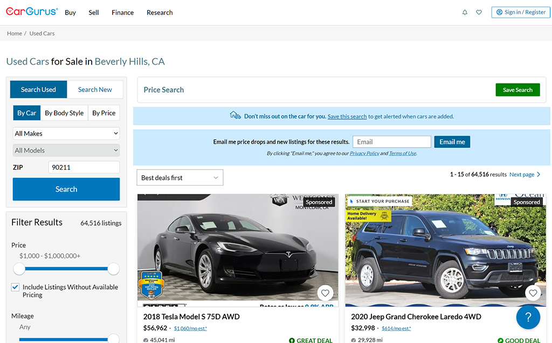This screenshot has height=343, width=552.
Task: Go to Next page link
Action: (522, 174)
